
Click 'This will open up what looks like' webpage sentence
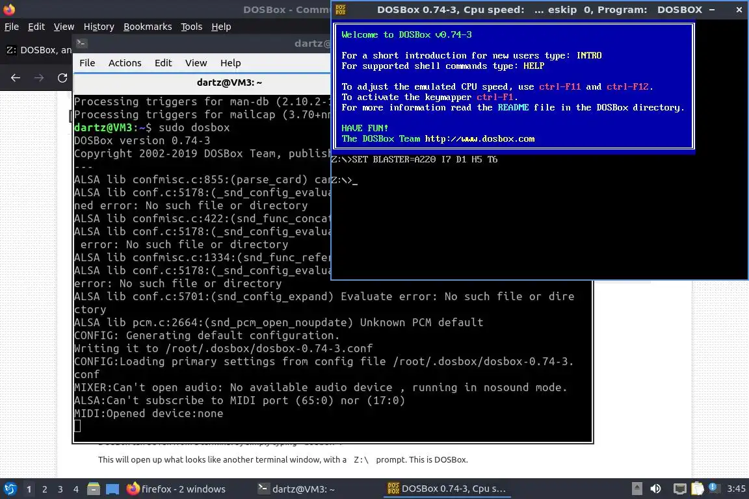282,460
